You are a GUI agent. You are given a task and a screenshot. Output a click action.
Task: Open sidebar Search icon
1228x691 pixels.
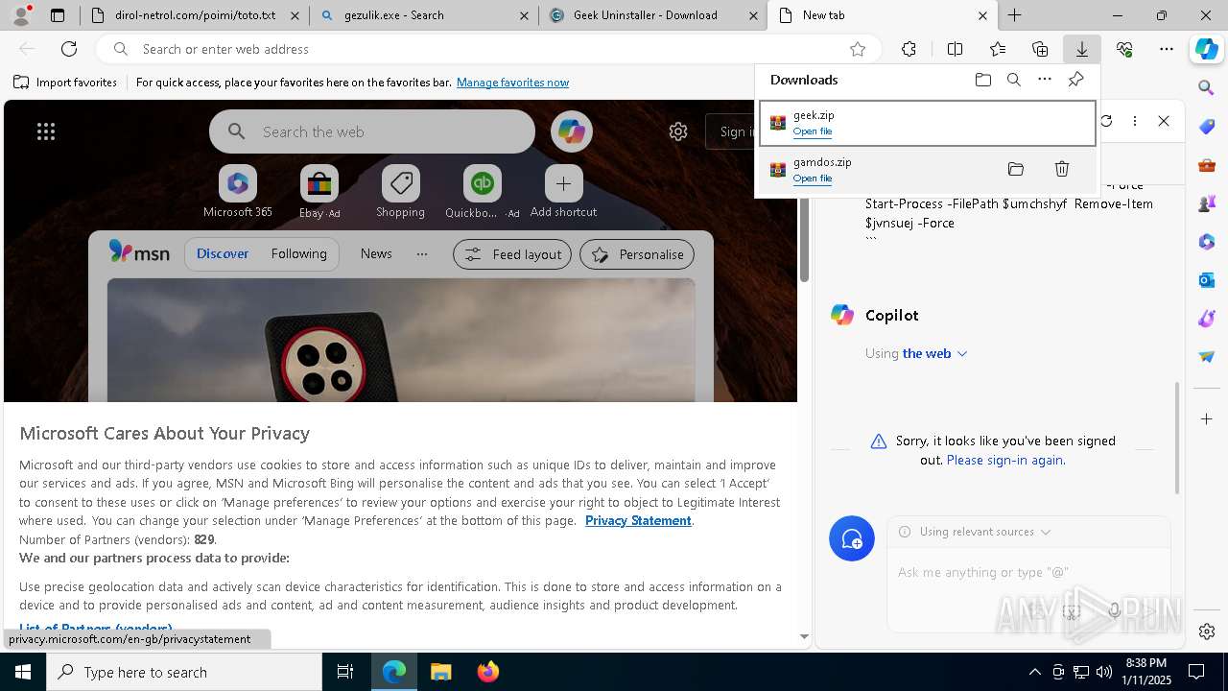pyautogui.click(x=1207, y=88)
